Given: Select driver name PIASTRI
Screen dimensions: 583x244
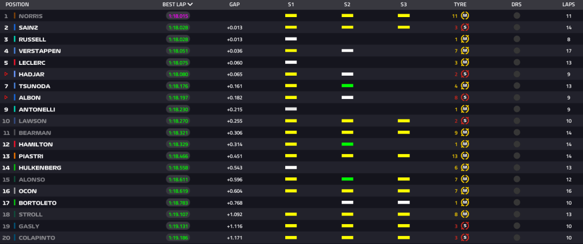Looking at the screenshot, I should [x=31, y=156].
